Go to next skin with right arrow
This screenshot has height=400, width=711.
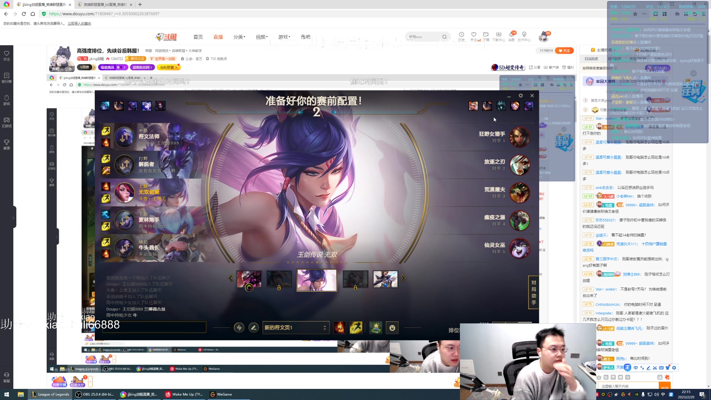403,278
